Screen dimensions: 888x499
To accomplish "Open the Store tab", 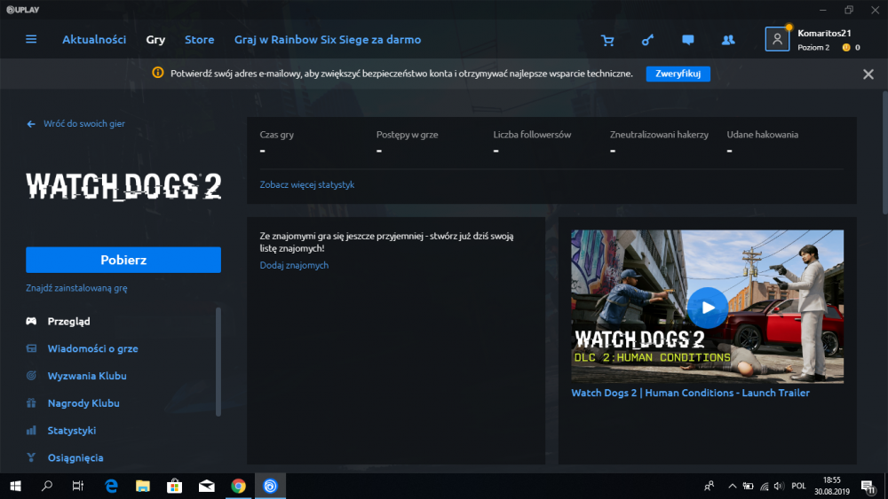I will pyautogui.click(x=199, y=40).
